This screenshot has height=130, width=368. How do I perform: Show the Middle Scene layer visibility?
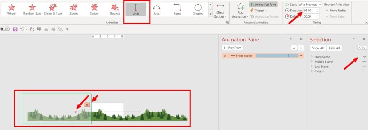pyautogui.click(x=364, y=62)
